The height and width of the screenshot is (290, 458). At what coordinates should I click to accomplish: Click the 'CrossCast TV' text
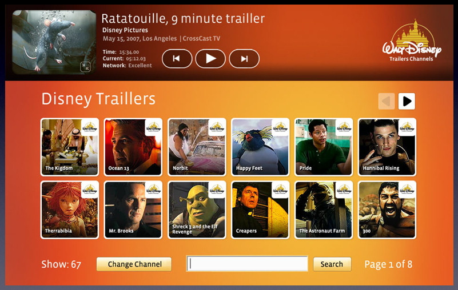tap(201, 38)
